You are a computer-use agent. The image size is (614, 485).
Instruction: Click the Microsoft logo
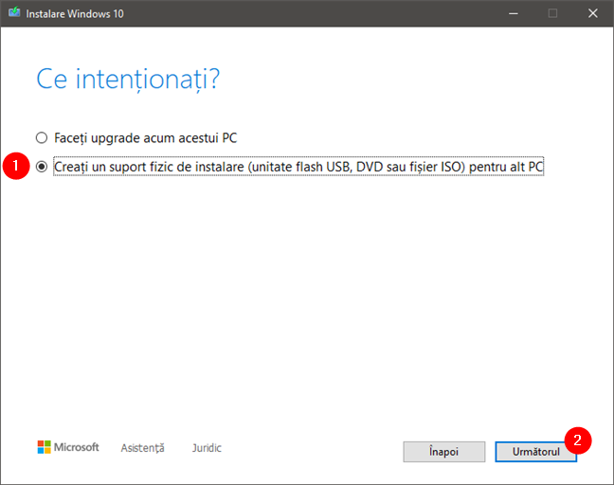coord(68,447)
